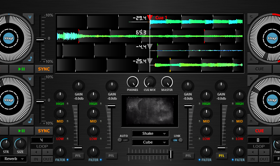Click the loop right arrow on lower-left deck
The width and height of the screenshot is (280, 166).
pyautogui.click(x=48, y=152)
